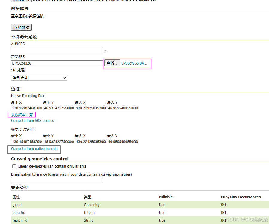Screen dimensions: 269x224
Task: Open the EPSG:WGS 84... link
Action: click(x=134, y=63)
